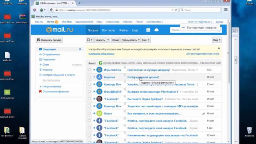Check the Facebook 1 авг email checkbox
256x144 pixels.
[89, 128]
